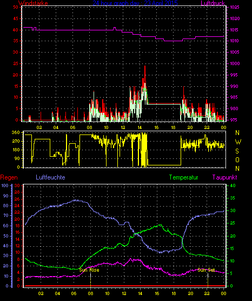This screenshot has width=252, height=301.
Task: Click the red Regen legend label
Action: coord(9,177)
